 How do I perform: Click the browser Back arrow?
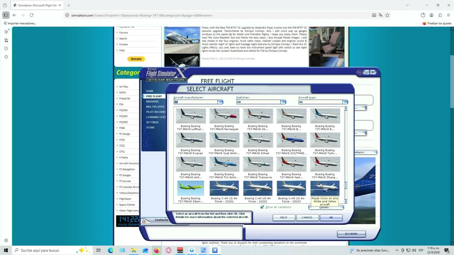click(x=14, y=15)
